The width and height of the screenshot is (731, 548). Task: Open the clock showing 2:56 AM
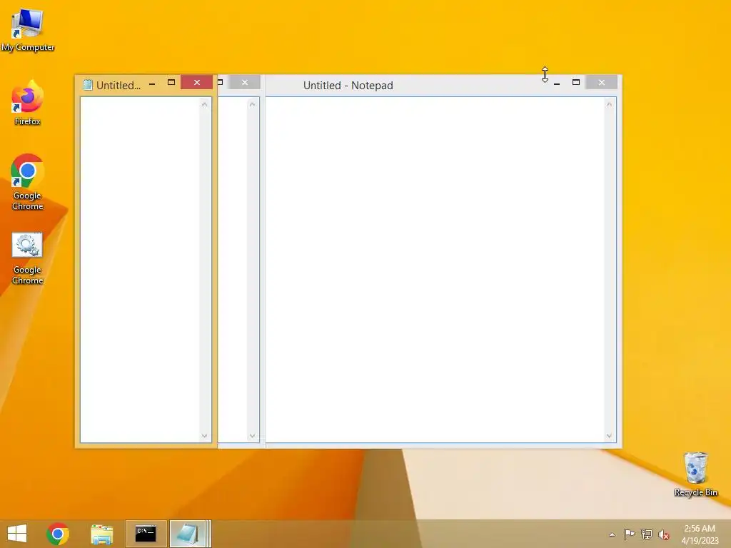[x=700, y=534]
